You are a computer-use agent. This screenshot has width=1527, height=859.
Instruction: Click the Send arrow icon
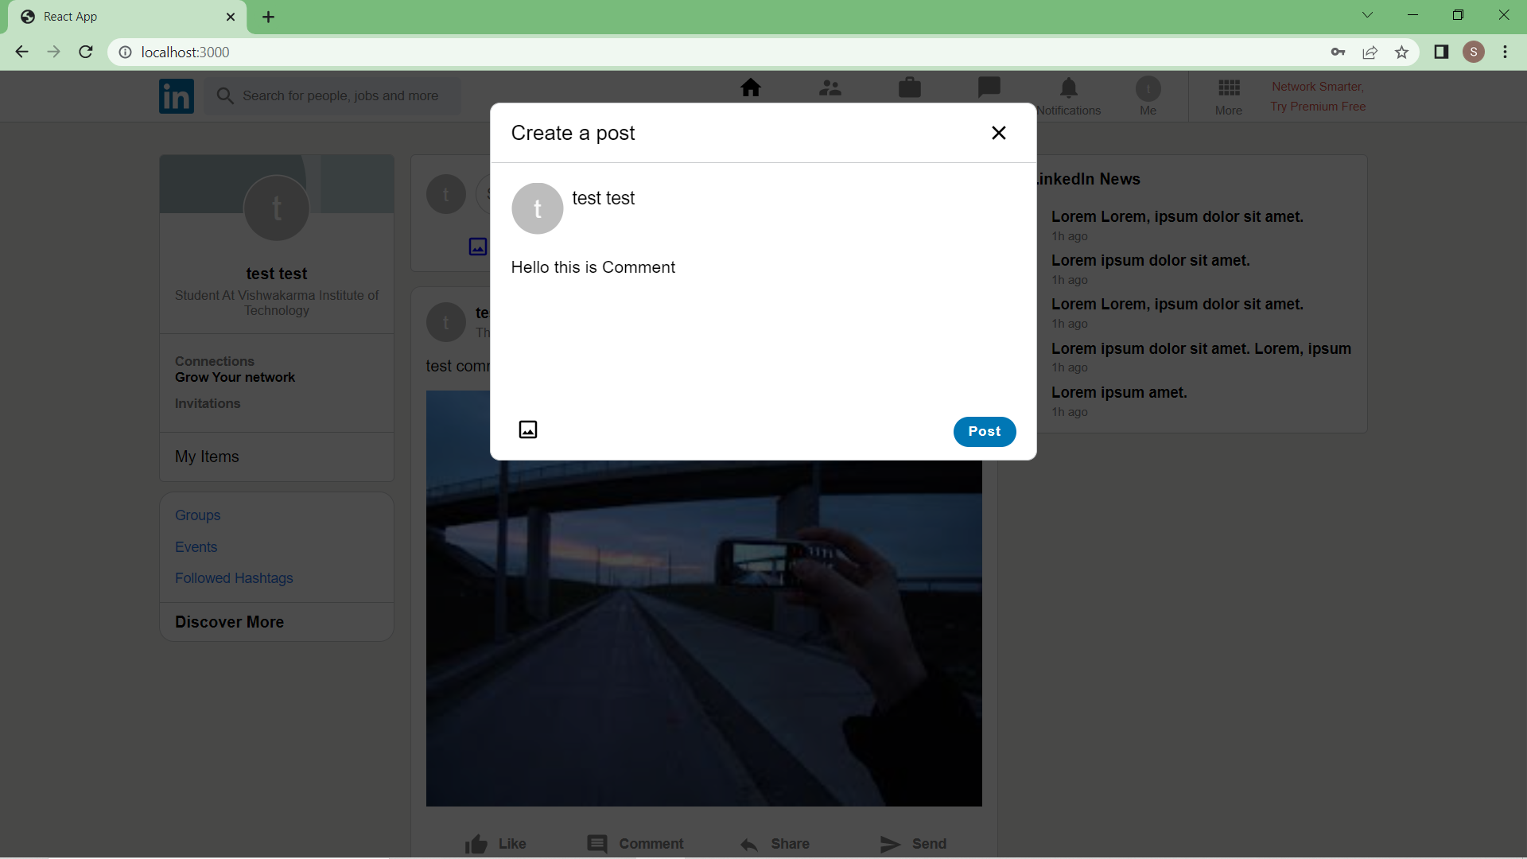(x=891, y=844)
